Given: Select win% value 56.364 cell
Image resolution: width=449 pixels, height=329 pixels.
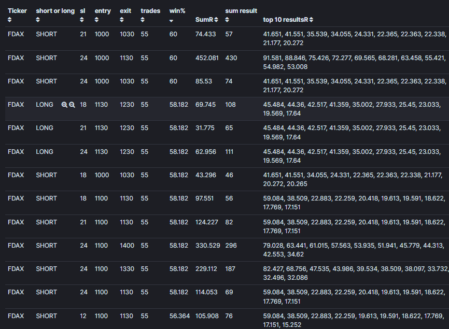Looking at the screenshot, I should pos(179,316).
